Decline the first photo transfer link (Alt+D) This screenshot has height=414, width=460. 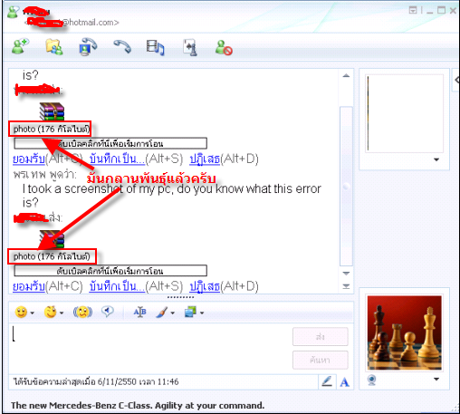point(205,159)
